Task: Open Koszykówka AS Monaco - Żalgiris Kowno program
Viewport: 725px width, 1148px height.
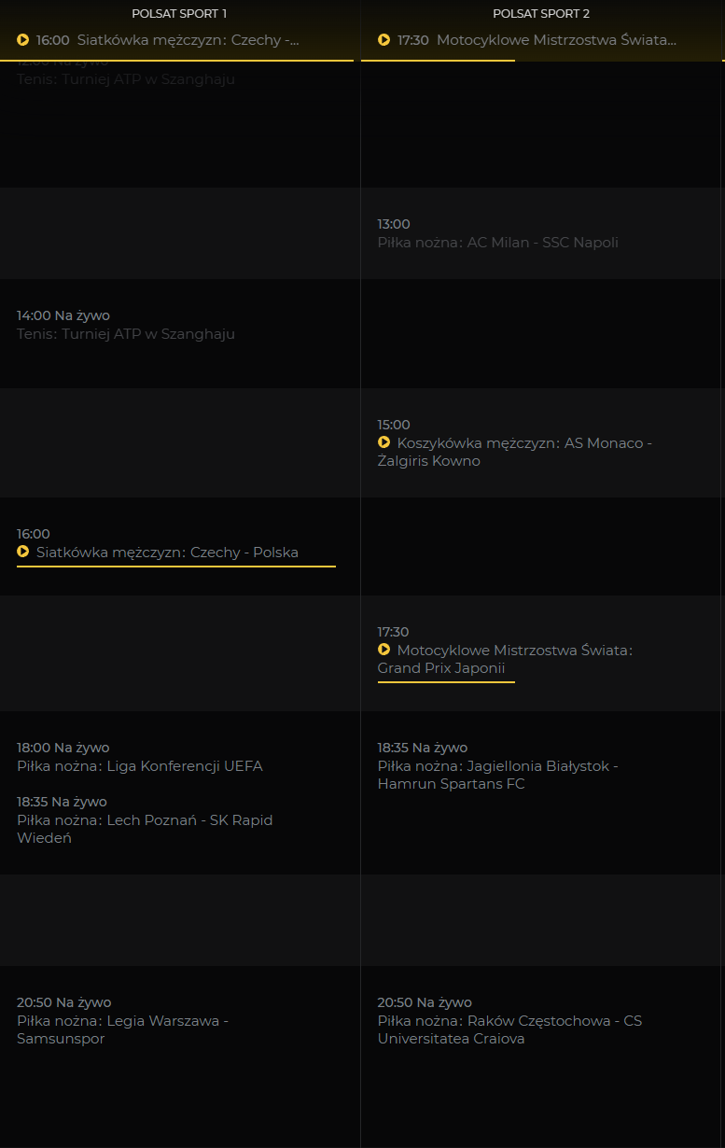Action: (514, 452)
